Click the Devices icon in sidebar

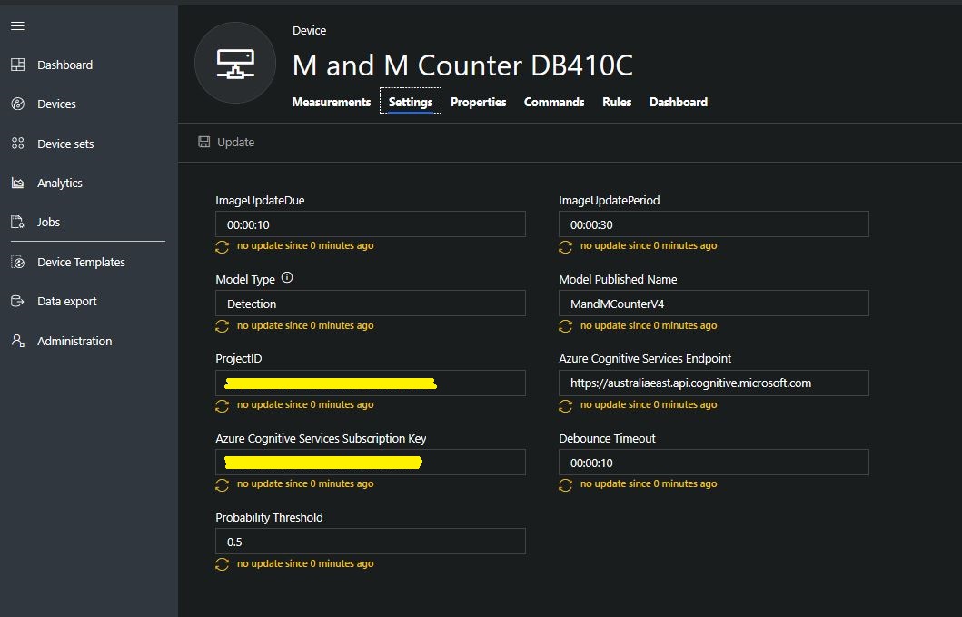click(x=17, y=104)
